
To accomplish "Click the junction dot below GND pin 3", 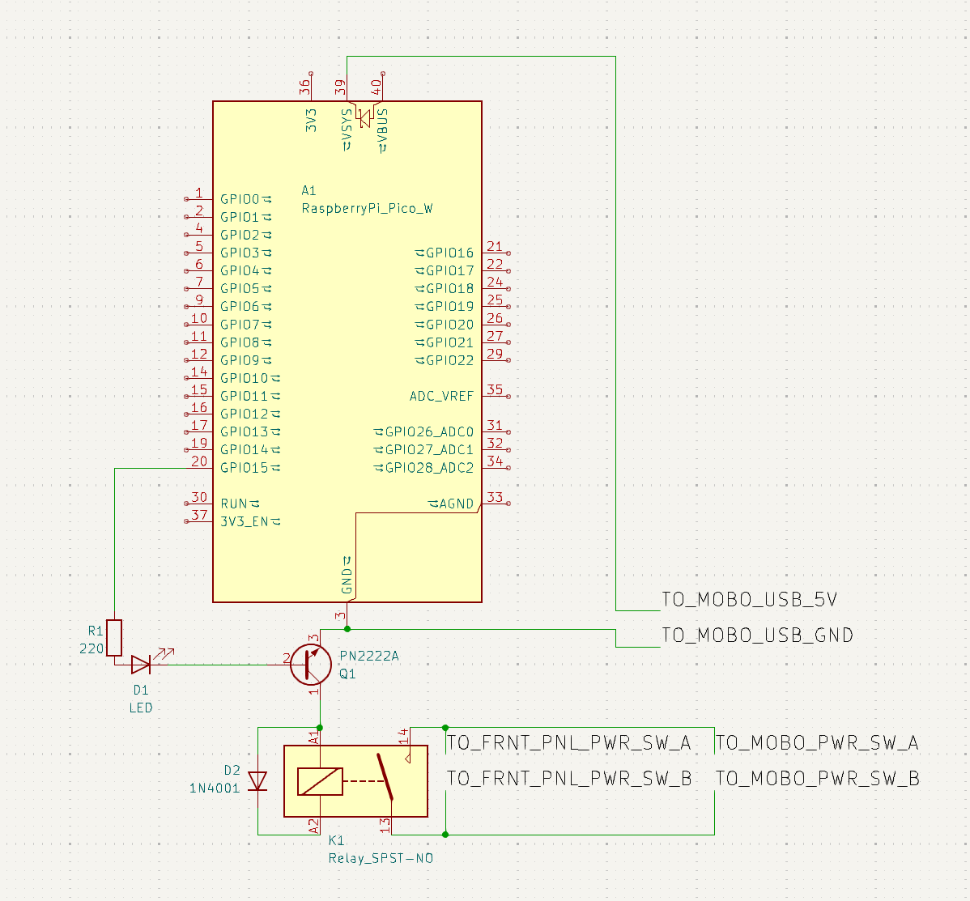I will tap(347, 629).
